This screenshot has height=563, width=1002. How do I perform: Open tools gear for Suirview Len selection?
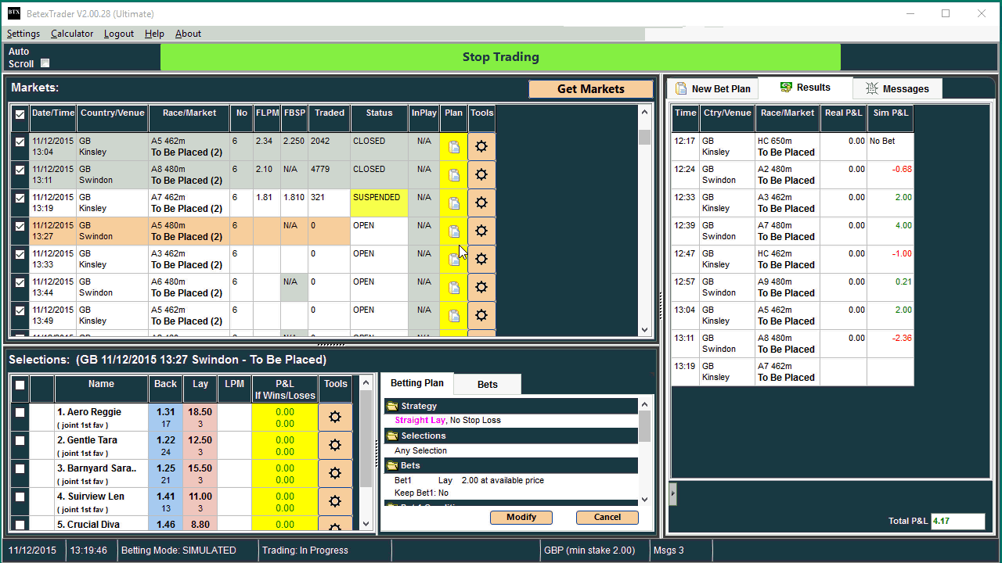coord(335,501)
